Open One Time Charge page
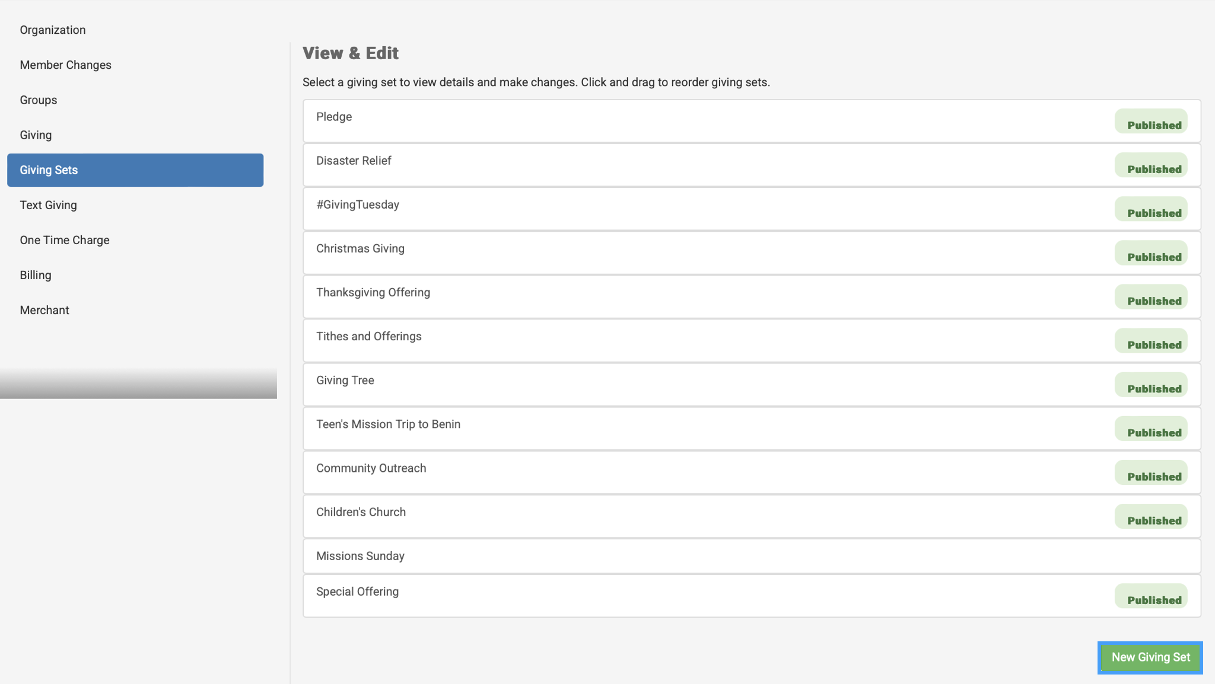The height and width of the screenshot is (684, 1215). coord(65,240)
